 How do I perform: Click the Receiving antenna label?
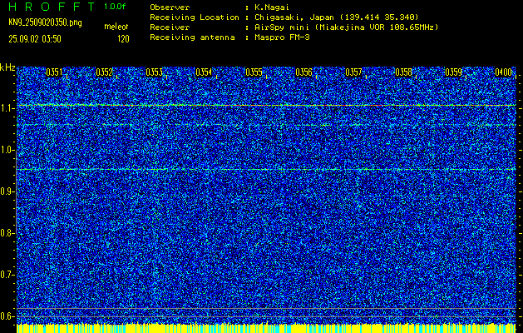pos(192,37)
